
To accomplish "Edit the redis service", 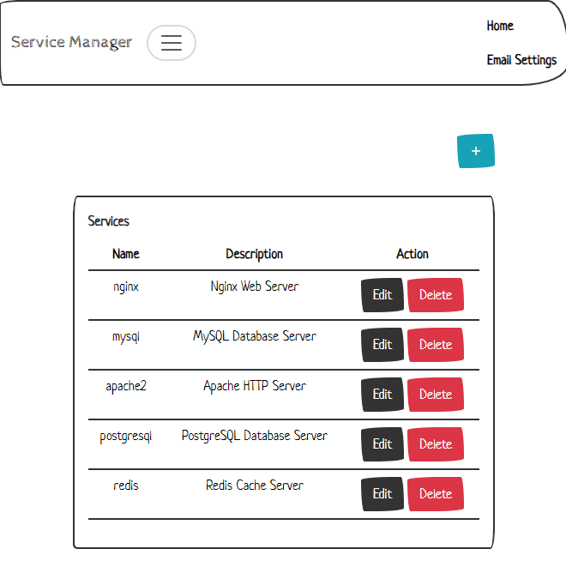I will [x=382, y=494].
